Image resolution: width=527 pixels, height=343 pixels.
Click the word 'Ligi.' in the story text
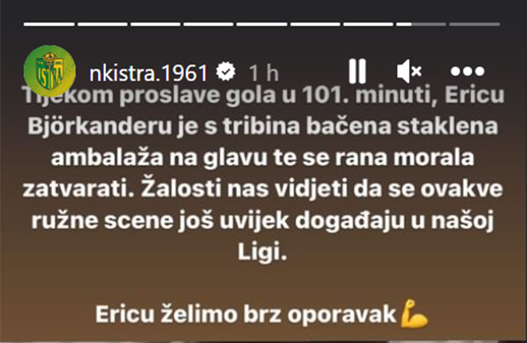tap(263, 252)
